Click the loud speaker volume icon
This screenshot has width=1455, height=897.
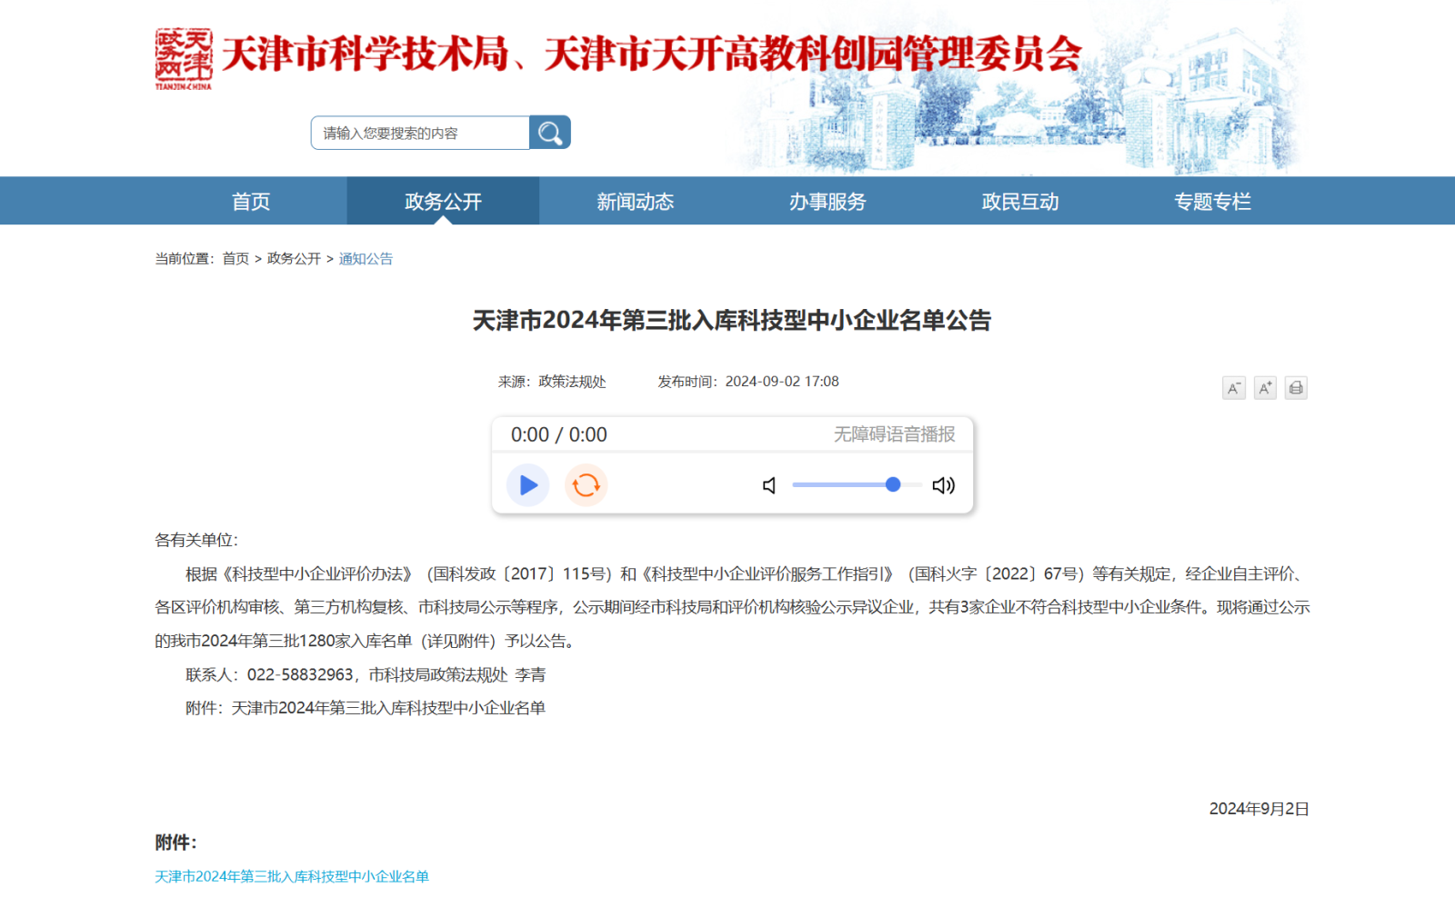943,485
